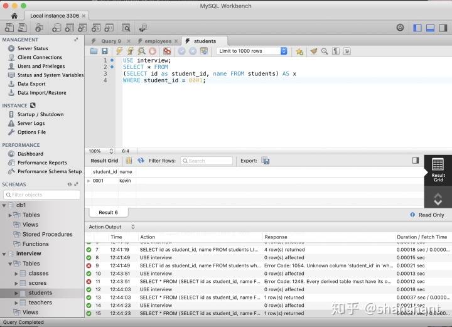
Task: Change the editor zoom 100% stepper
Action: click(x=111, y=151)
